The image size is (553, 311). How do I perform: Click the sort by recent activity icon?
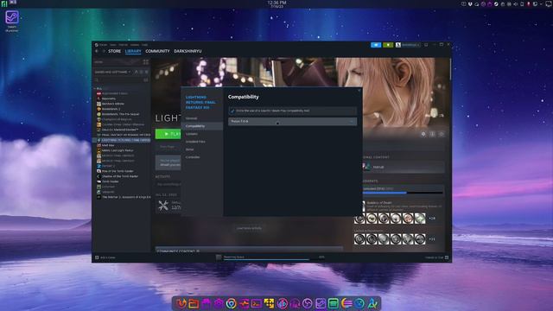coord(142,72)
